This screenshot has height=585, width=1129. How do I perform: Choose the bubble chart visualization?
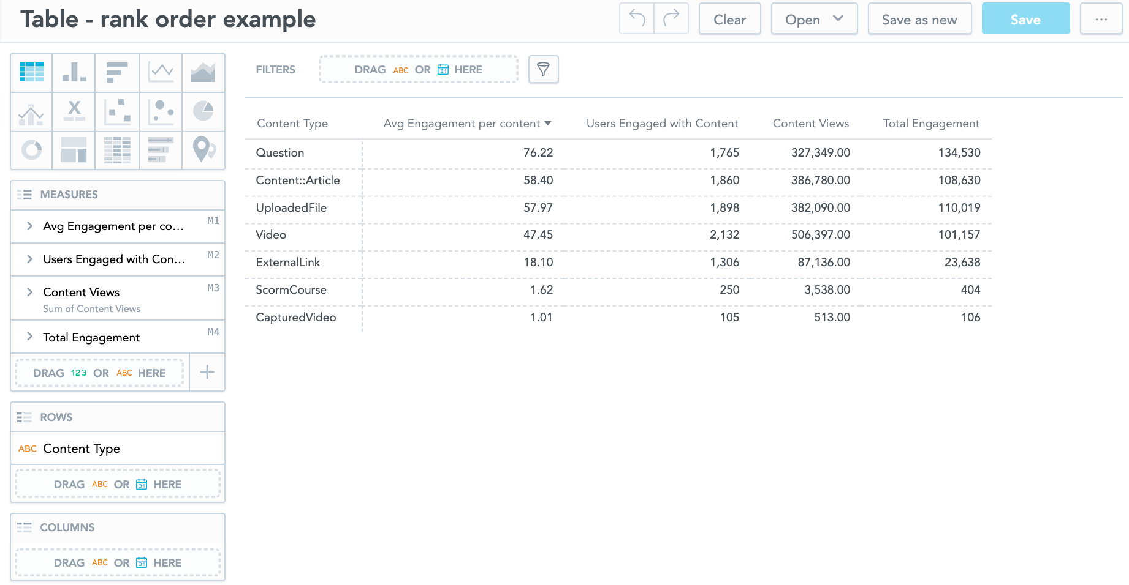[161, 111]
